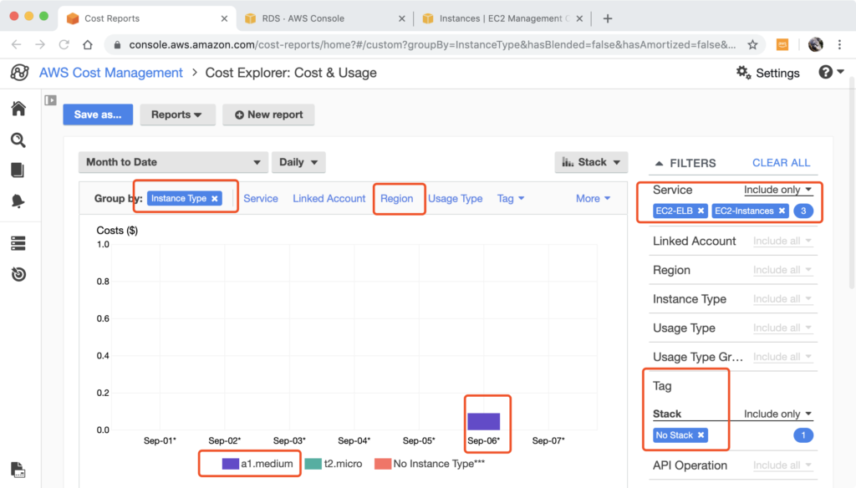Toggle the No Instance Type legend swatch
The width and height of the screenshot is (856, 488).
pos(383,464)
